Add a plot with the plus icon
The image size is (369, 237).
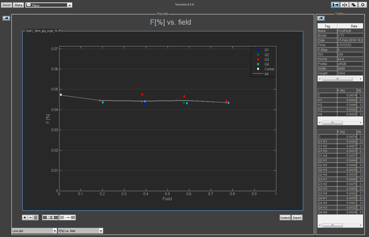(25, 217)
